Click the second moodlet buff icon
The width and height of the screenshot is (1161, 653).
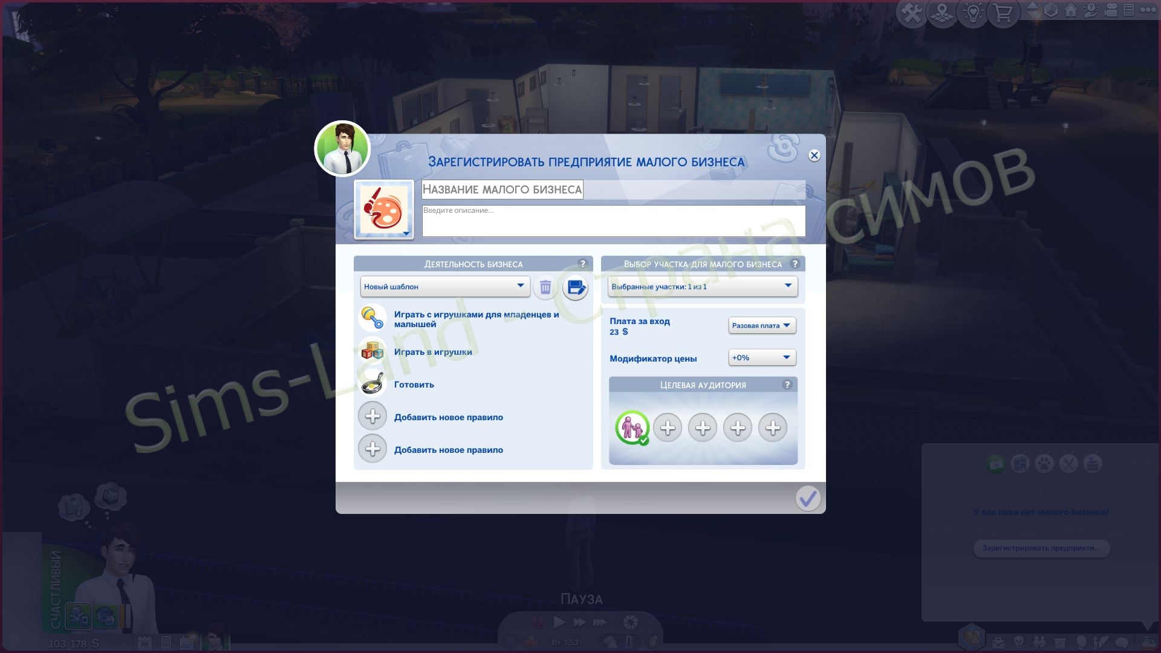click(106, 617)
